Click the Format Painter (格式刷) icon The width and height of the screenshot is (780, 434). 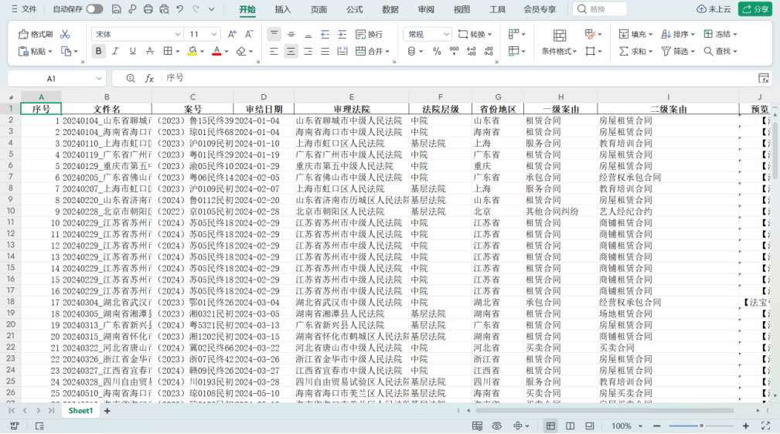coord(36,34)
